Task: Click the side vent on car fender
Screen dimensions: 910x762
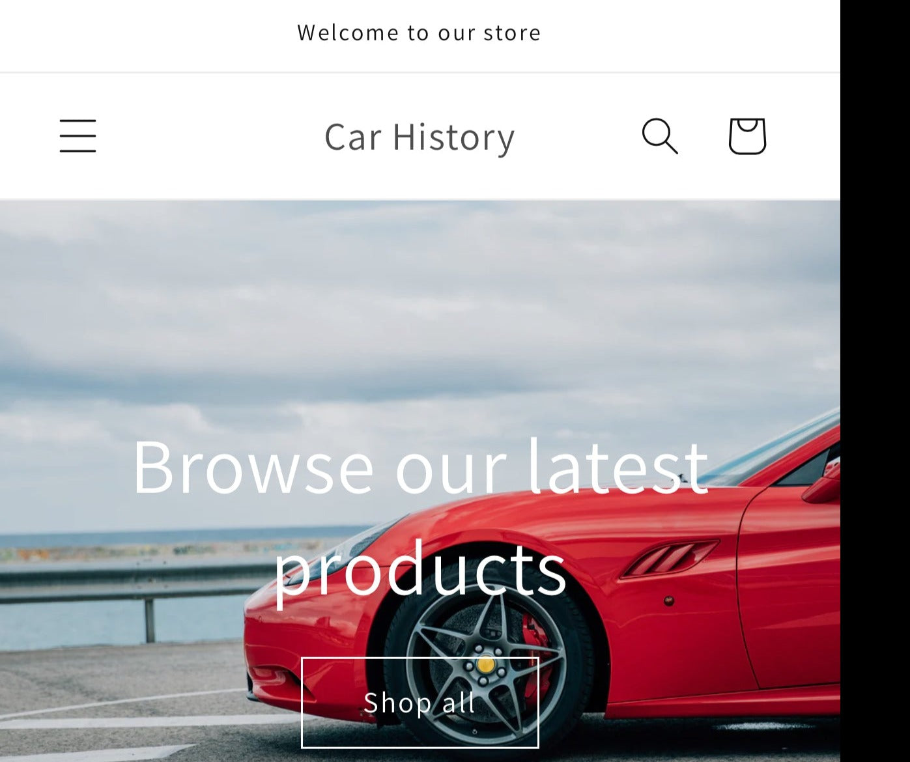Action: click(670, 559)
